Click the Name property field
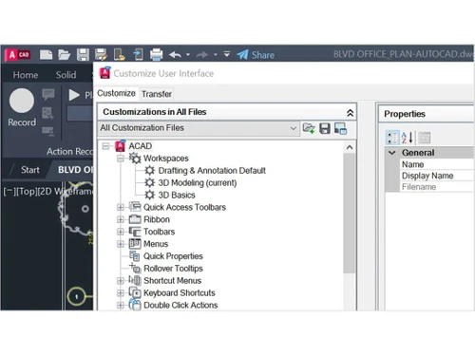475x356 pixels. click(x=437, y=164)
